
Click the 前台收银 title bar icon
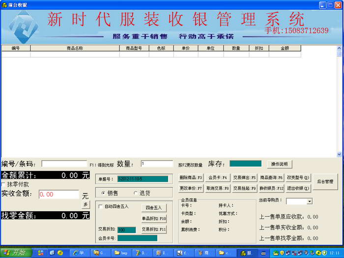4,5
